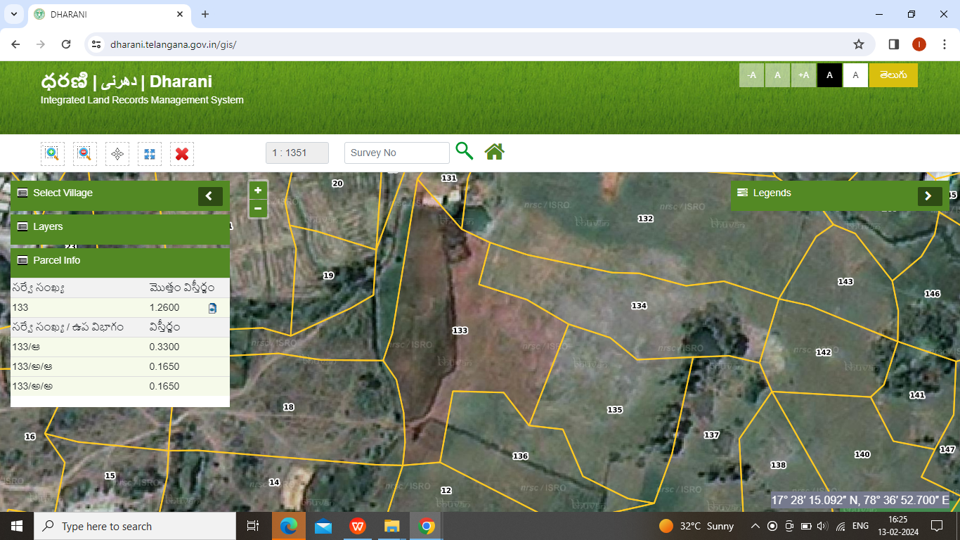Screen dimensions: 960x540
Task: Click the Survey No input field
Action: click(396, 153)
